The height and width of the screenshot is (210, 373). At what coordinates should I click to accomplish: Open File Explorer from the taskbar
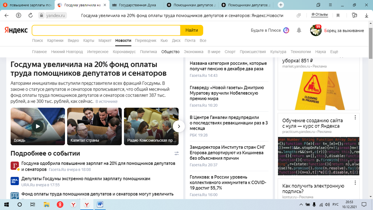pos(46,204)
